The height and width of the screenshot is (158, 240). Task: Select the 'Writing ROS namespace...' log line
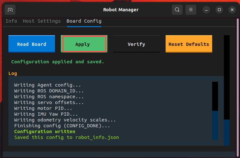tap(49, 97)
